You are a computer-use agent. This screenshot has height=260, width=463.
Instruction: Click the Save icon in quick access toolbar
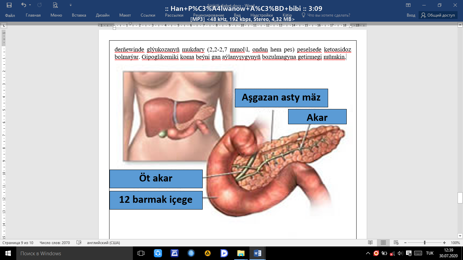coord(9,5)
